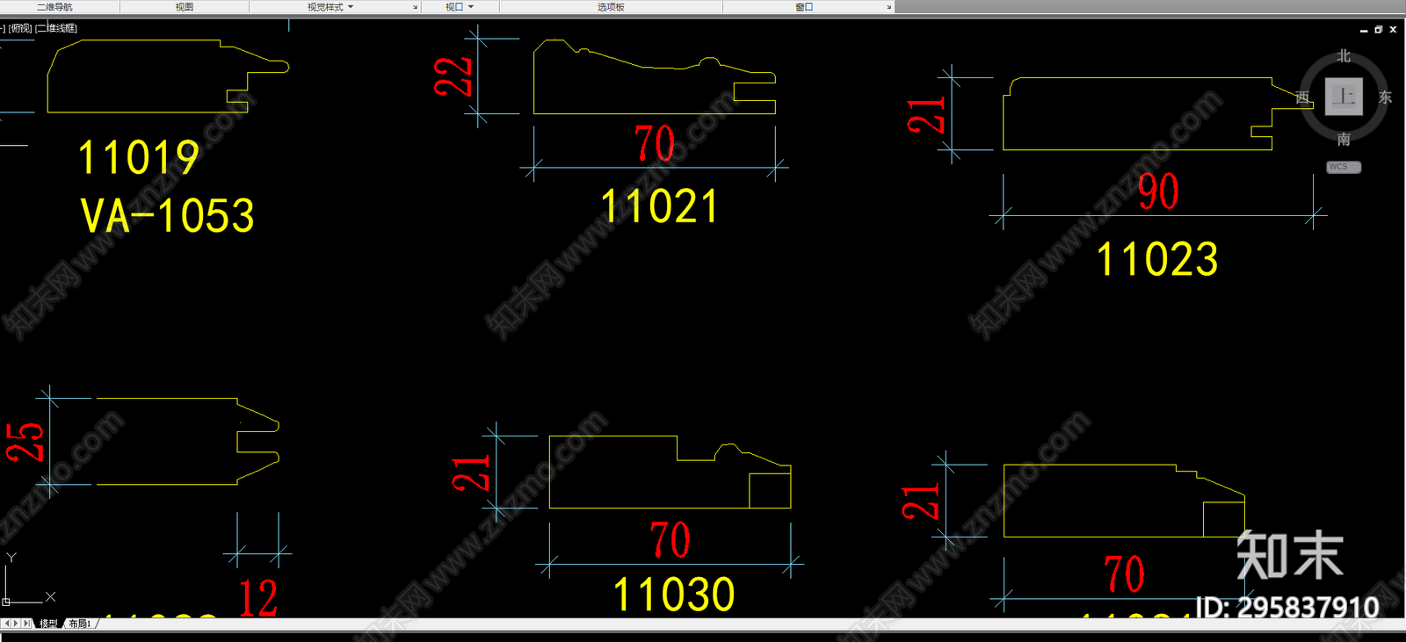Select the 25 height dimension text
The height and width of the screenshot is (642, 1406).
click(25, 442)
